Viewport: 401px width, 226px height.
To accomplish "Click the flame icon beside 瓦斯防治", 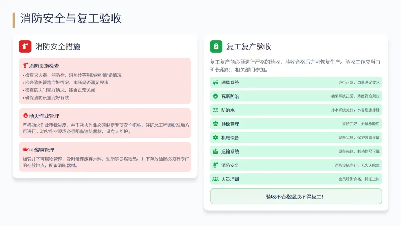I will tap(215, 96).
